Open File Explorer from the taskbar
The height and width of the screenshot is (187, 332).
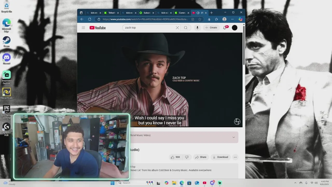click(174, 183)
